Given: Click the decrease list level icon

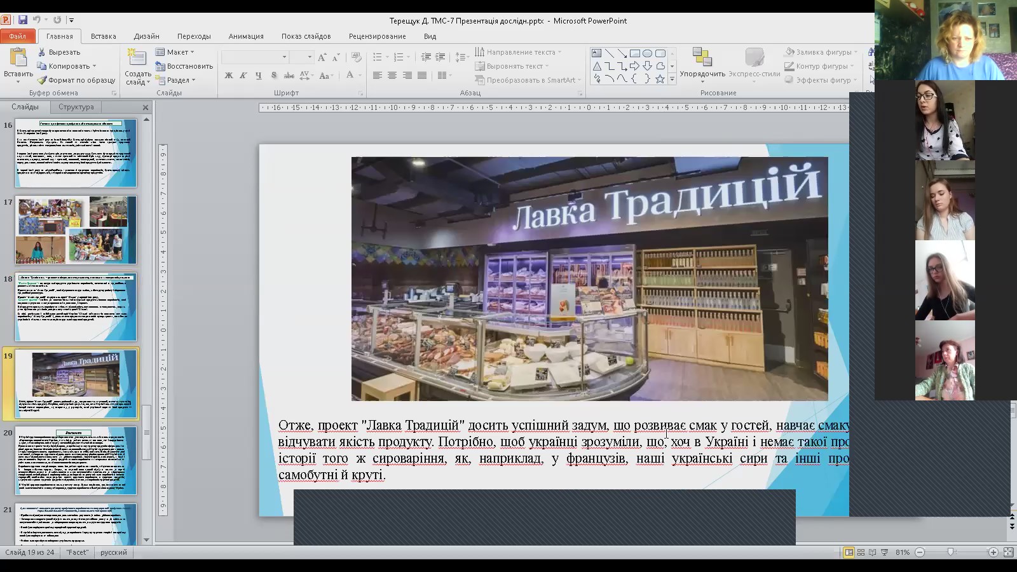Looking at the screenshot, I should coord(426,57).
